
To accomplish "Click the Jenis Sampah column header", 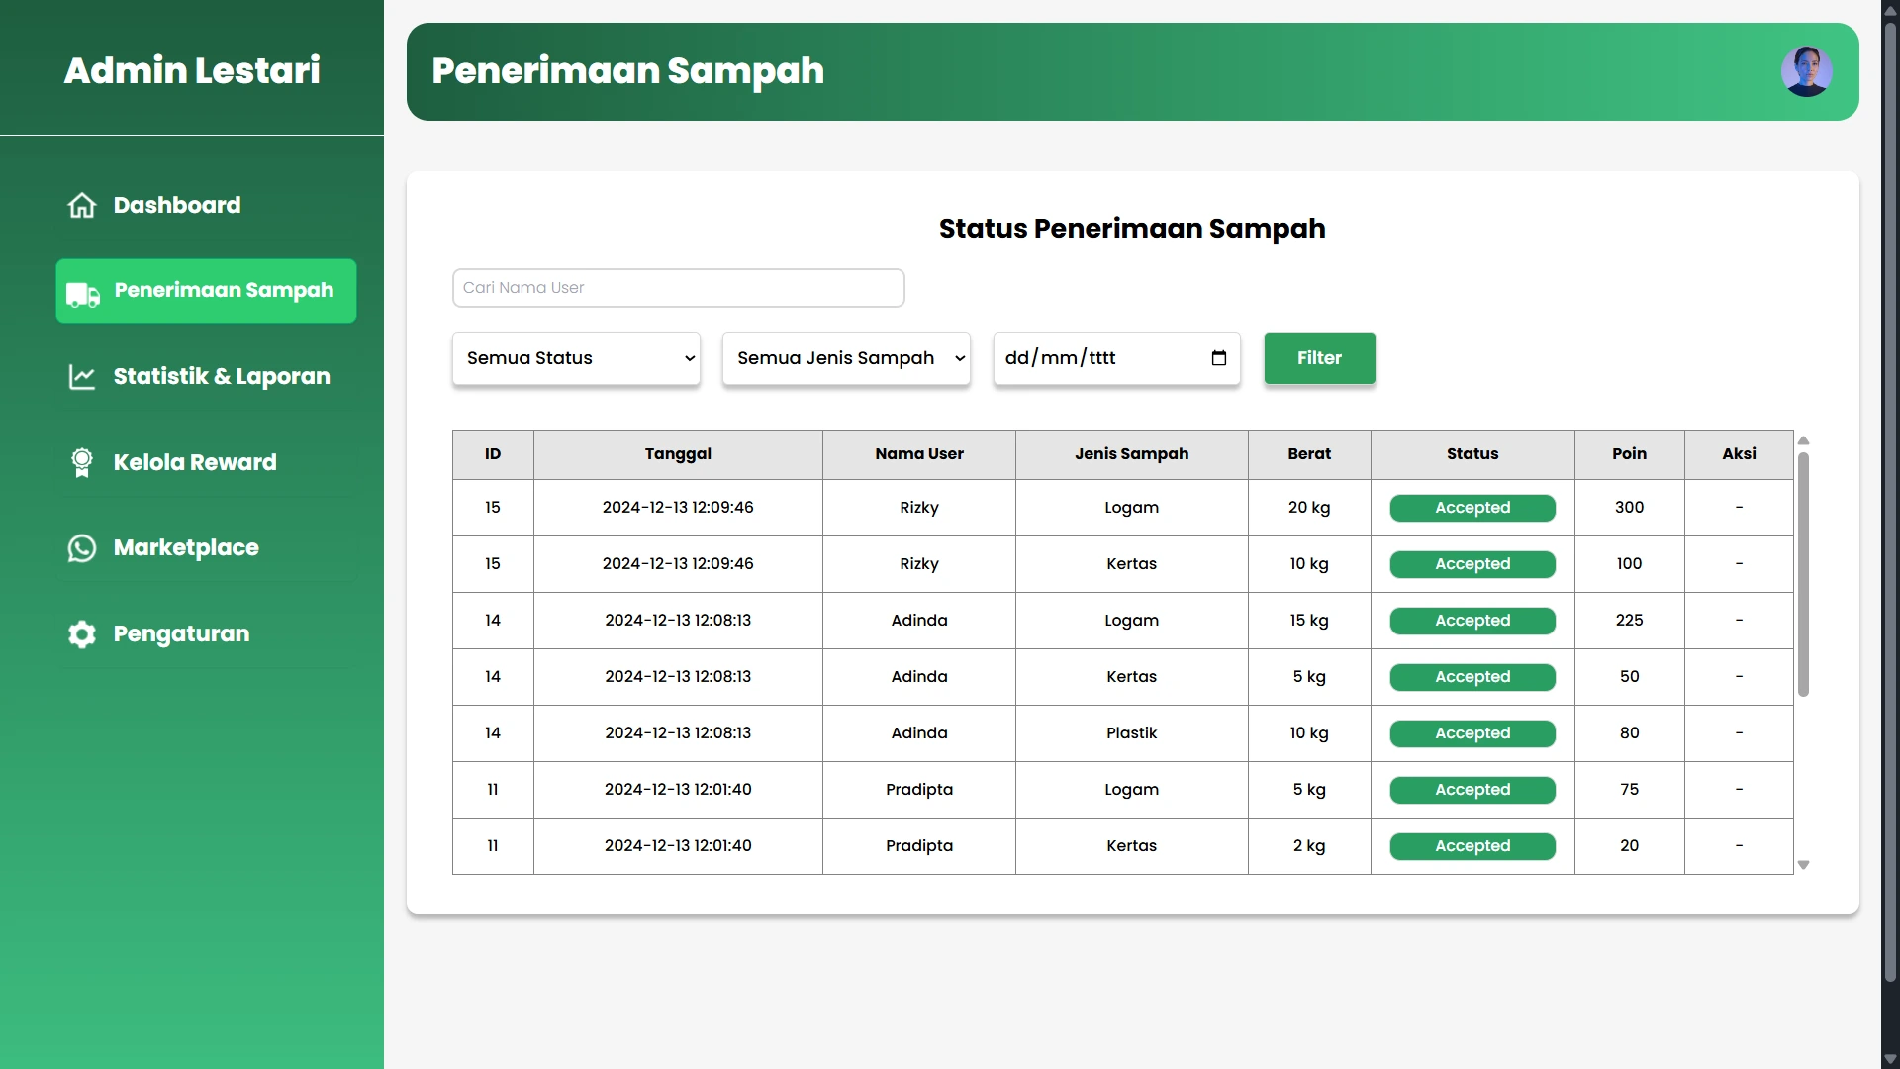I will click(1132, 454).
